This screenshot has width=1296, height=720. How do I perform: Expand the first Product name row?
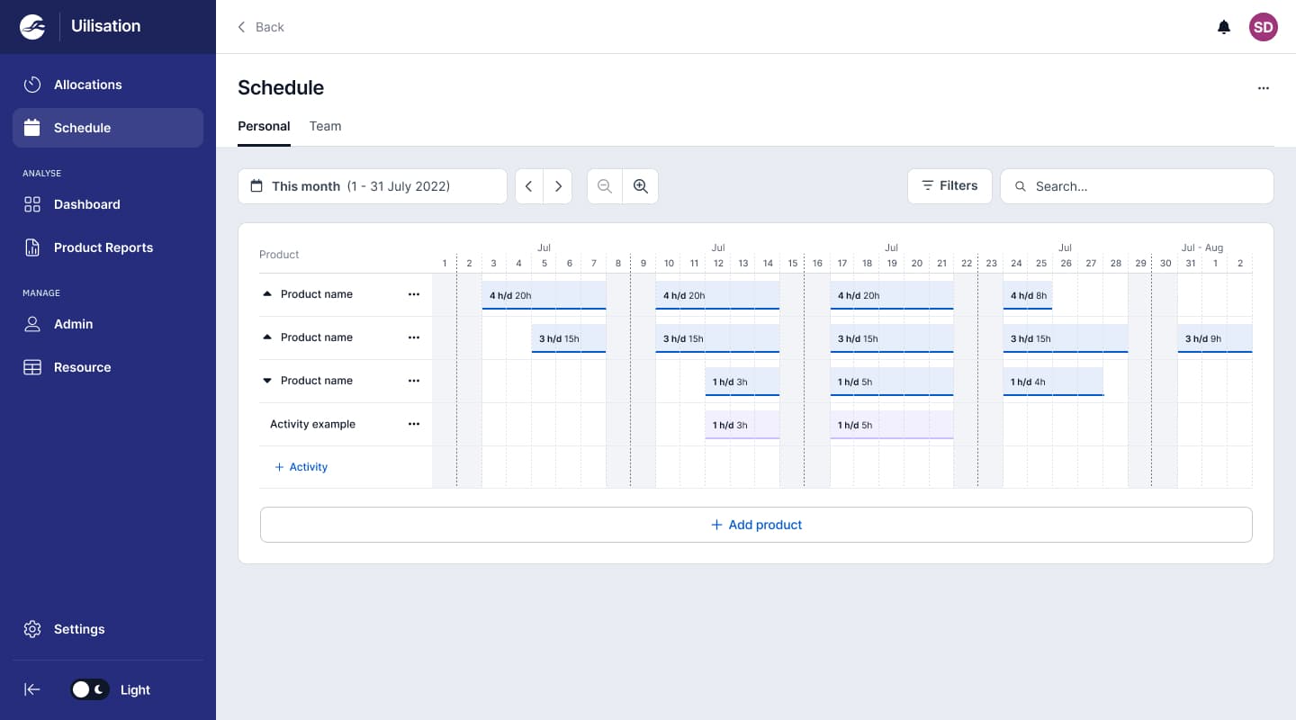(x=267, y=294)
